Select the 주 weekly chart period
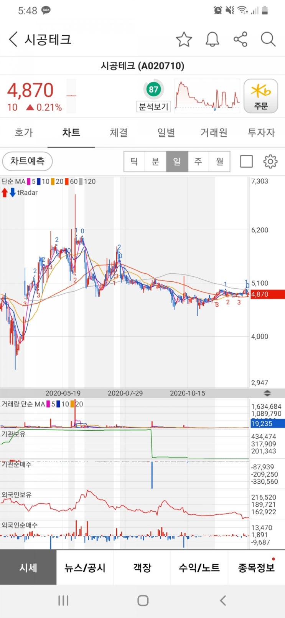285x618 pixels. [198, 162]
